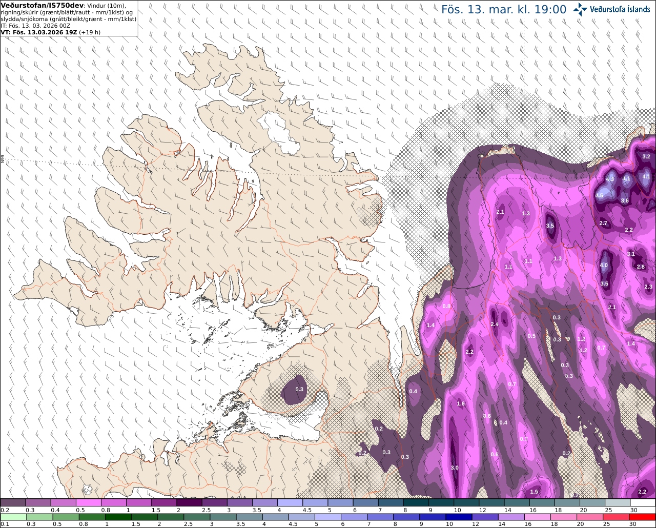This screenshot has height=528, width=656.
Task: Select the VT: Fös. 13.03.2026 19Z line
Action: pos(39,32)
